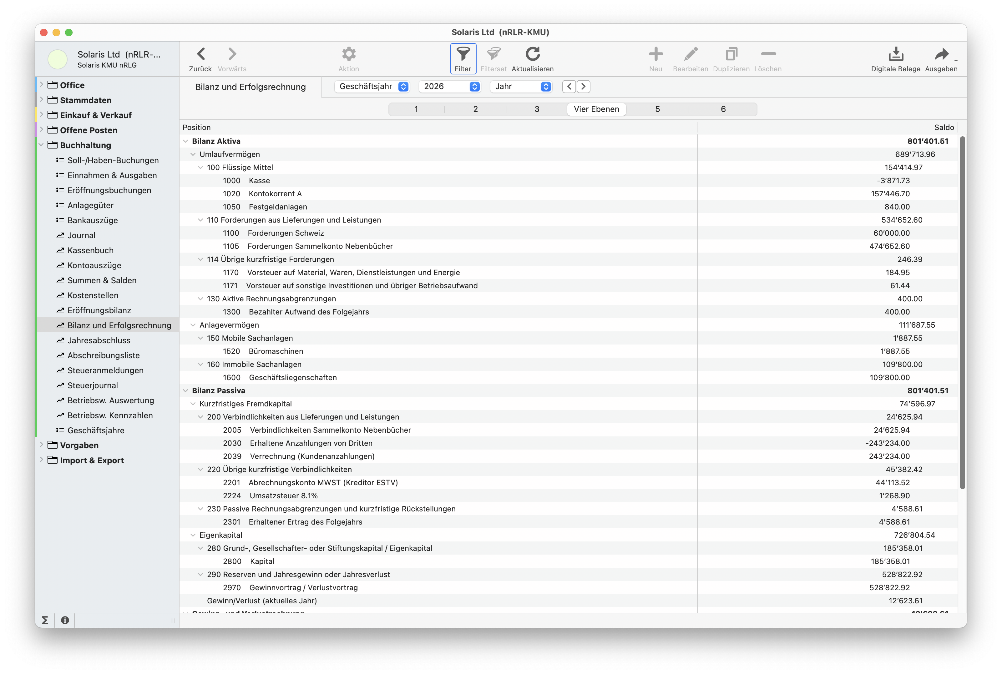
Task: Open the Geschäftsjahr dropdown
Action: 372,86
